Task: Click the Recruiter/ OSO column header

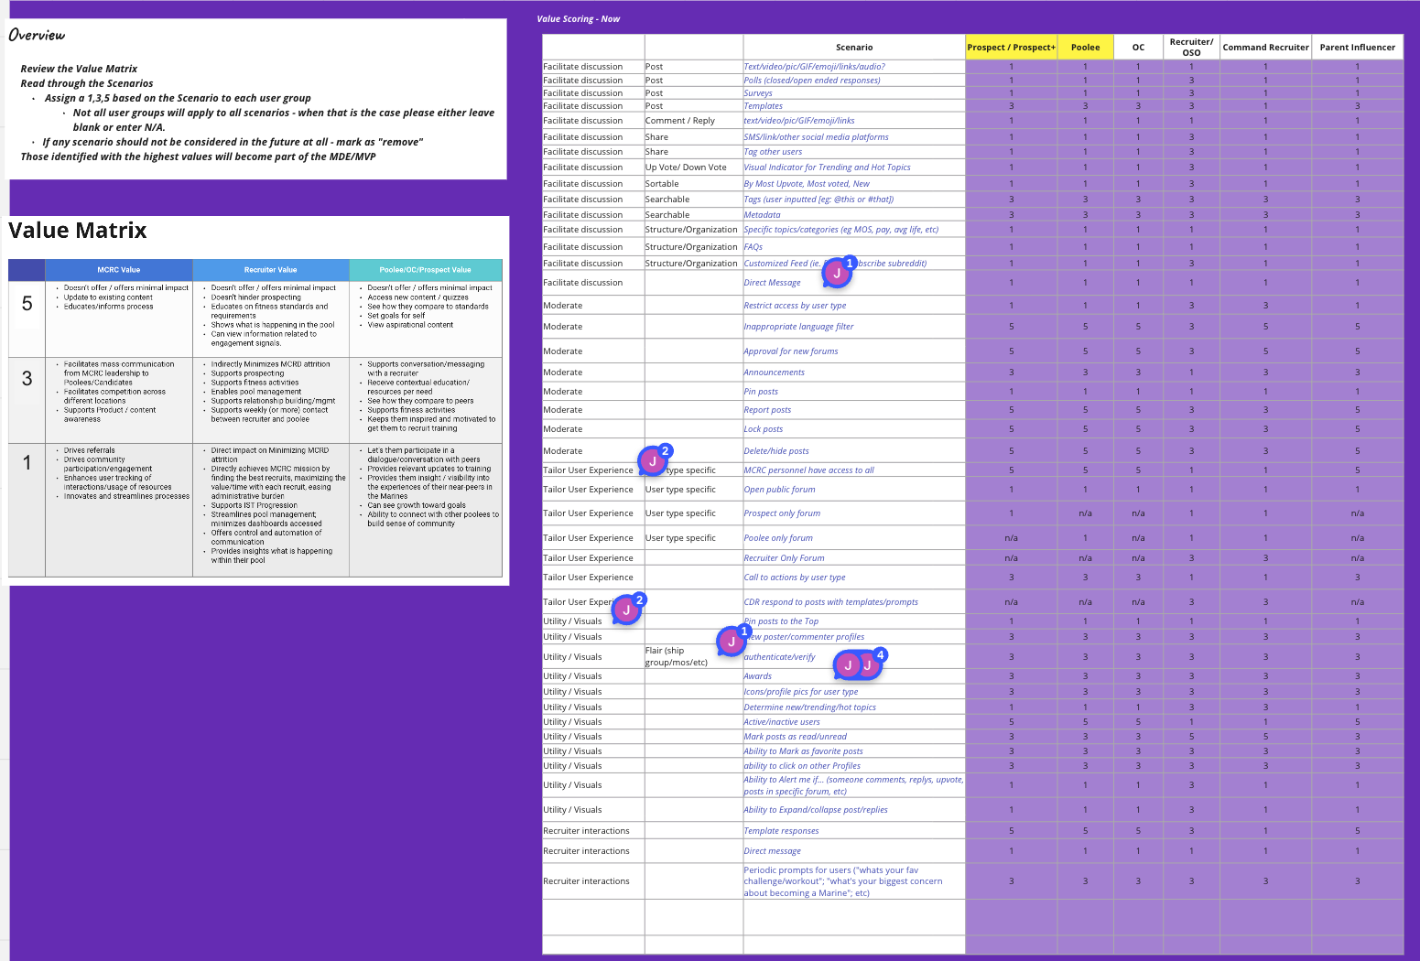Action: click(x=1191, y=48)
